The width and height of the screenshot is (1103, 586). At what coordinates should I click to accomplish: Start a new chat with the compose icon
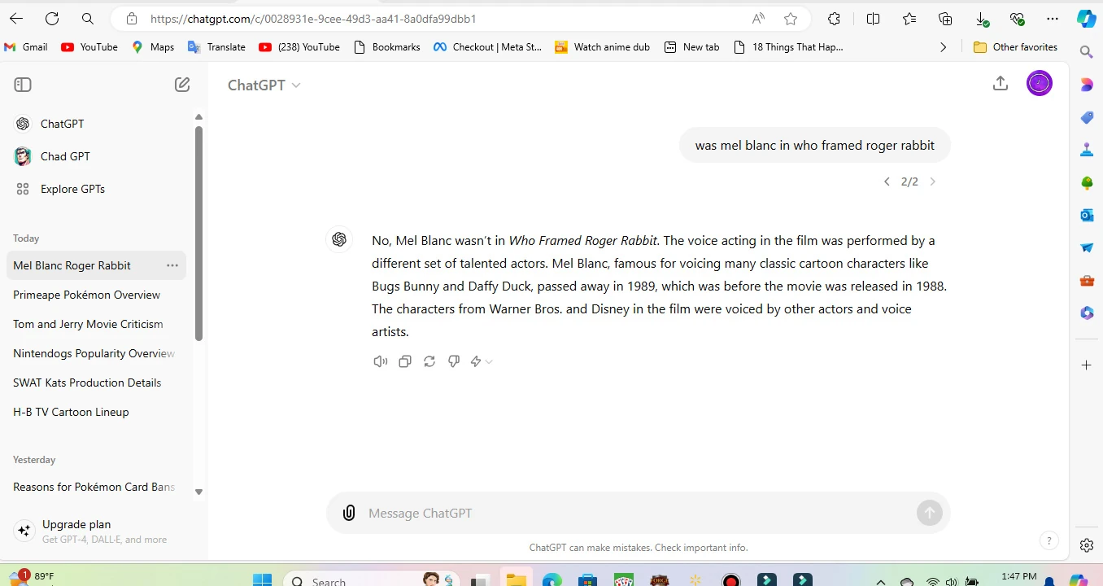pyautogui.click(x=182, y=84)
